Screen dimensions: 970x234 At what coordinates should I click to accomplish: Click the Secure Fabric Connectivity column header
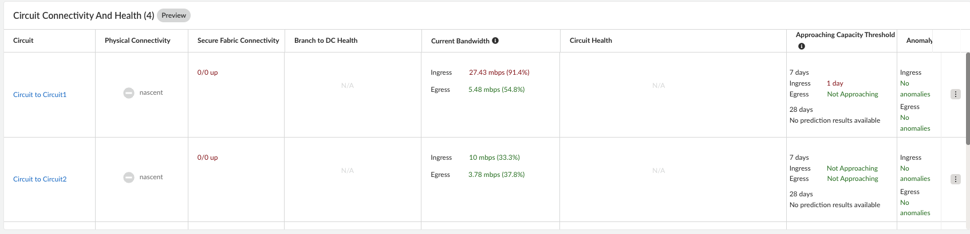coord(238,41)
